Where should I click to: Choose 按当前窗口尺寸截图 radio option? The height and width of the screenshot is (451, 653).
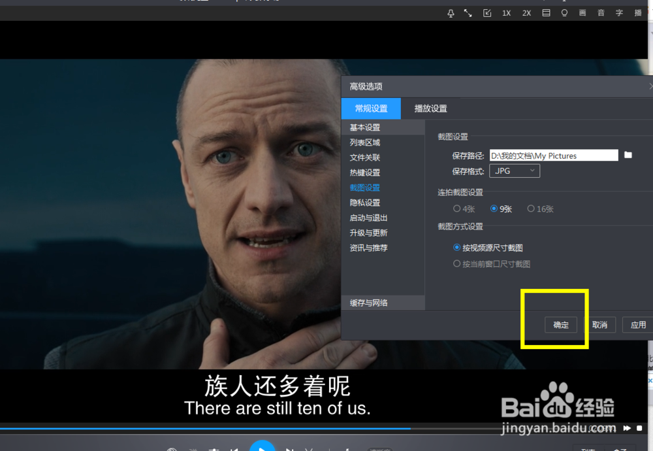point(492,264)
